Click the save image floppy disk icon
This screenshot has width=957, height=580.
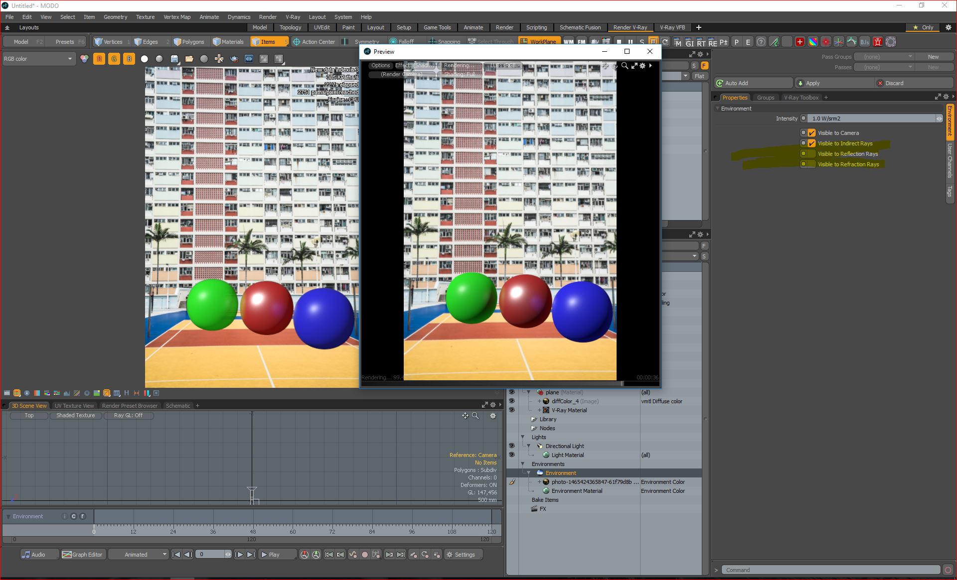pos(174,59)
